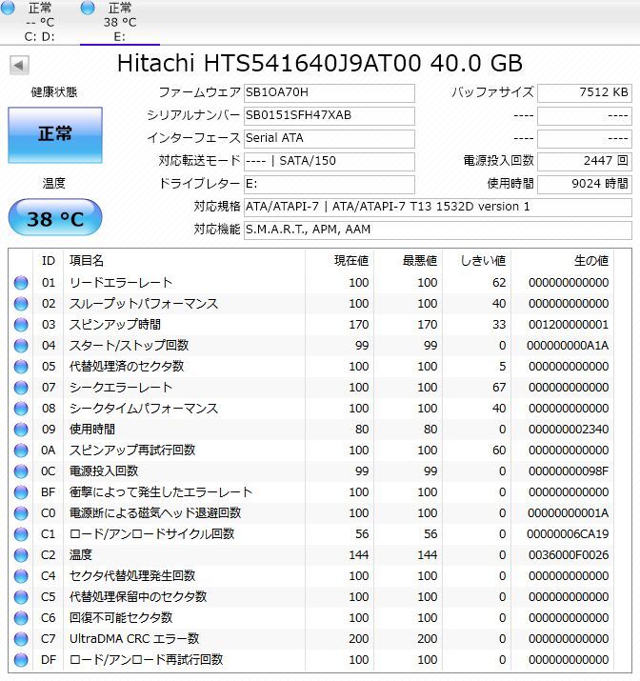The width and height of the screenshot is (640, 681).
Task: Click the power on hours field 9024 時間
Action: pos(585,184)
